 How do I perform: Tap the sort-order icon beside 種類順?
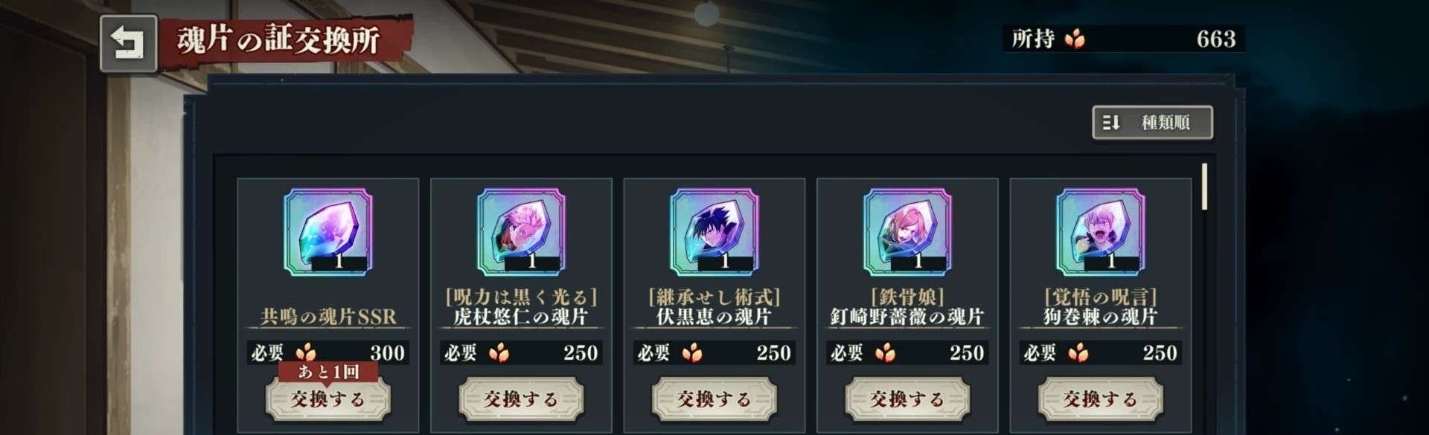1111,123
